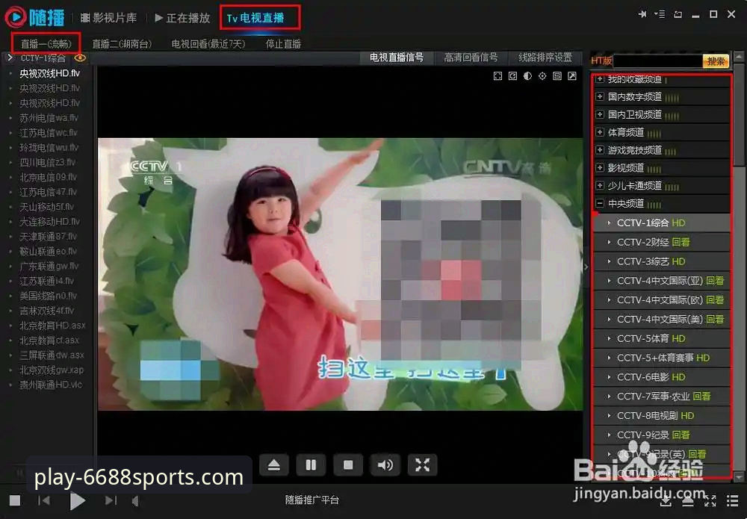Select the 电视直播信号 tab
747x519 pixels.
tap(397, 58)
